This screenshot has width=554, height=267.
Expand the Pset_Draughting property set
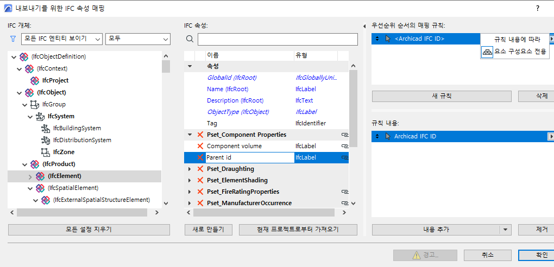coord(190,169)
